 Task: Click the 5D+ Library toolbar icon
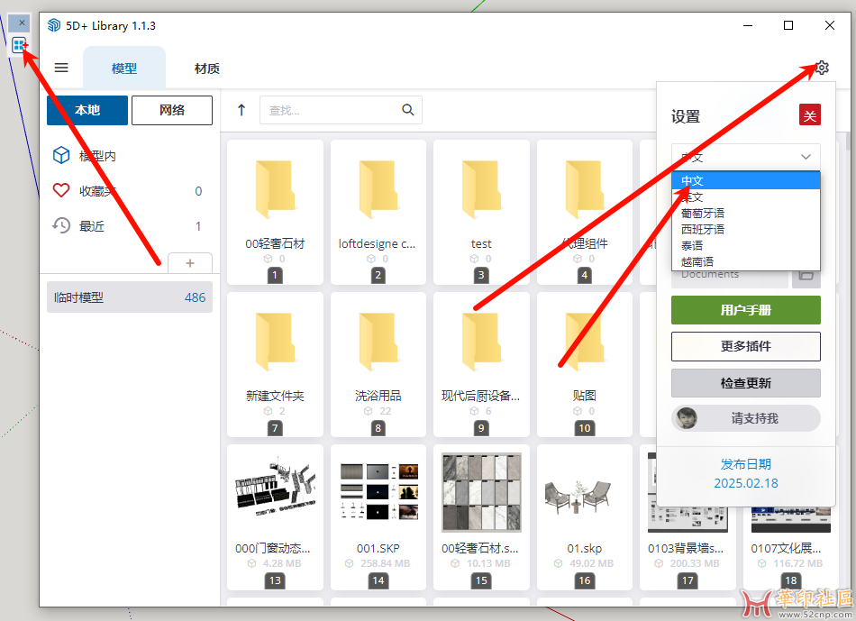point(19,44)
